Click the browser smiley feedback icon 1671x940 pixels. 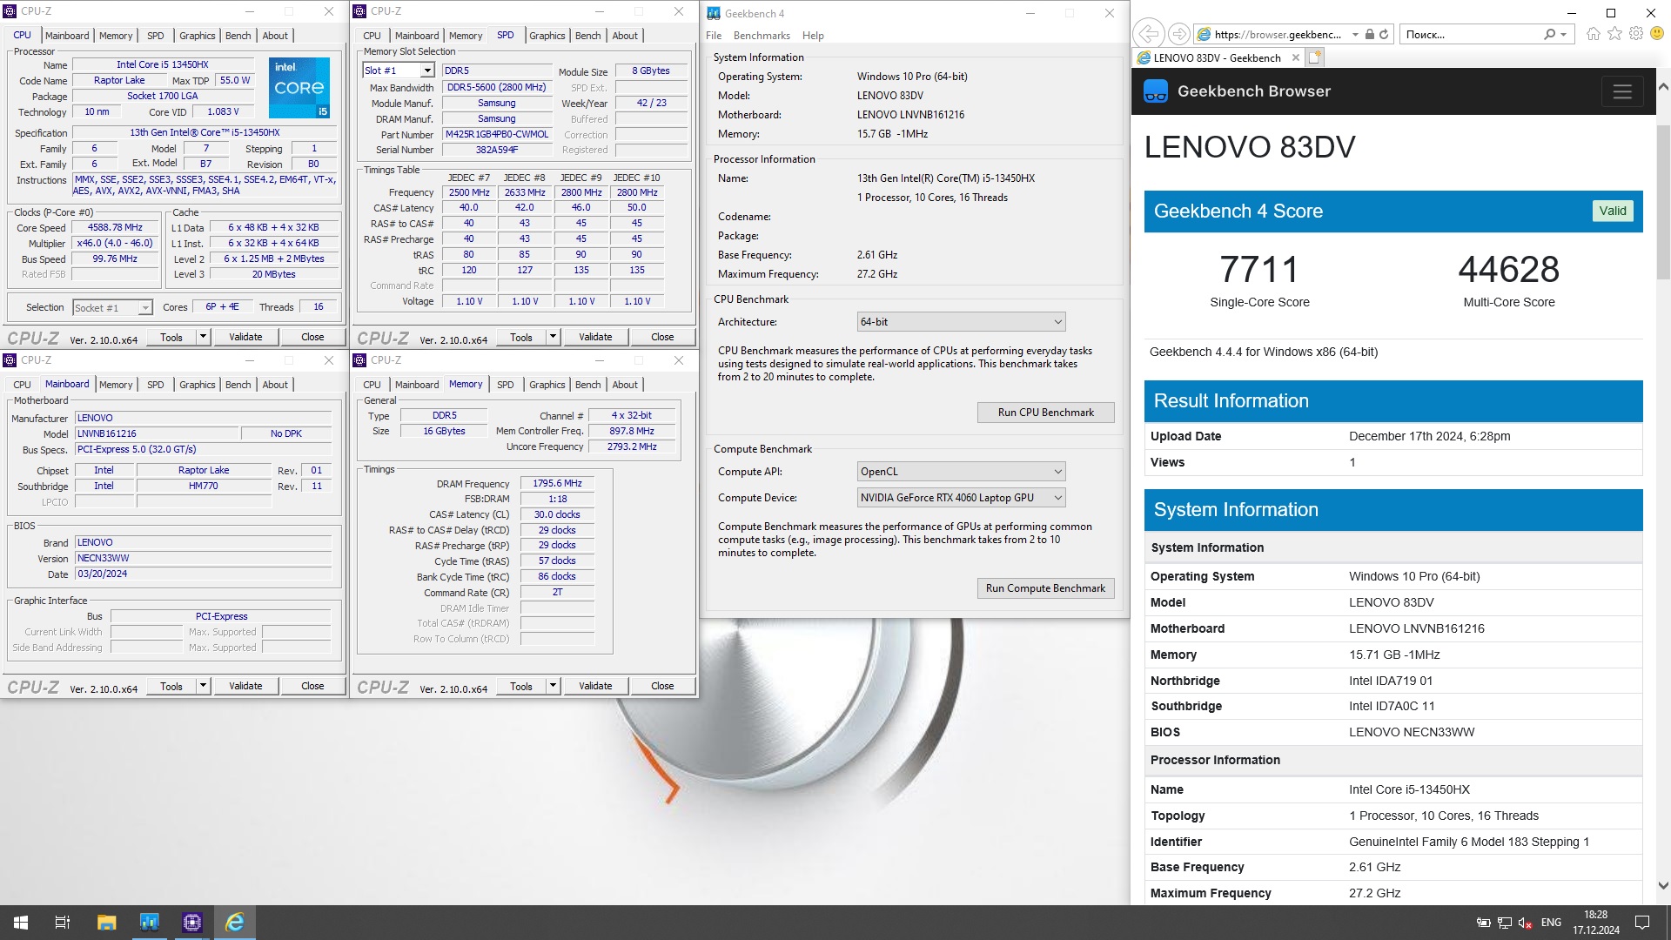(1657, 34)
